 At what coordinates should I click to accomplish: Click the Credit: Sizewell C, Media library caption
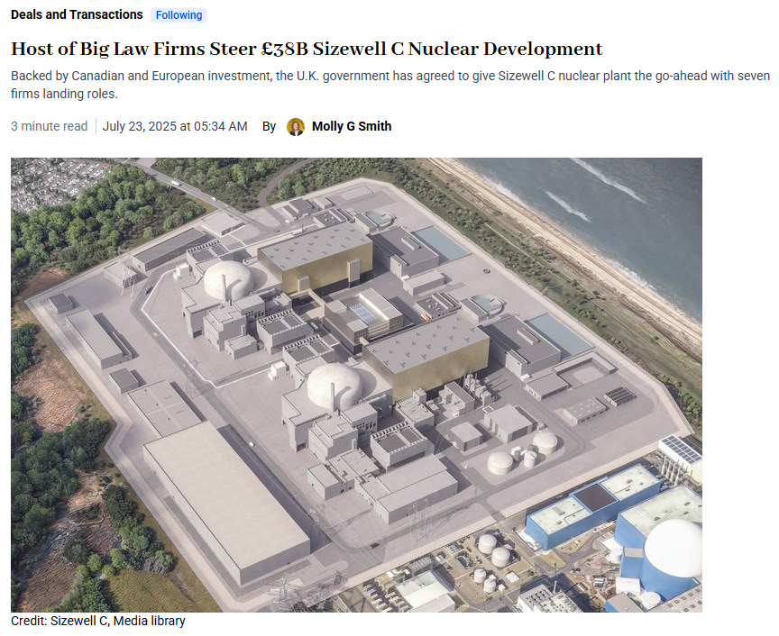coord(98,621)
